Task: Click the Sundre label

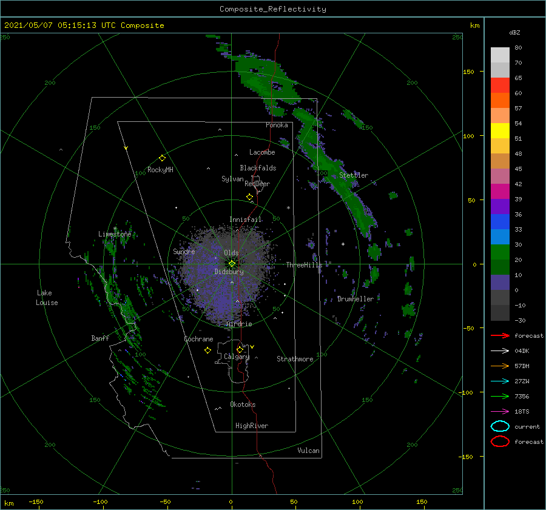Action: click(x=184, y=251)
